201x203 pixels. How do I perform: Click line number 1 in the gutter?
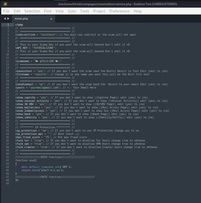click(8, 25)
